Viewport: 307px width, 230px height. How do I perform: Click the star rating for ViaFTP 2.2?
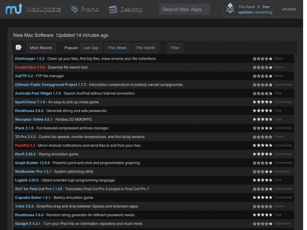coord(262,76)
